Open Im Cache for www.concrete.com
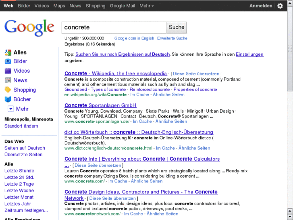The image size is (293, 220). pos(118,181)
